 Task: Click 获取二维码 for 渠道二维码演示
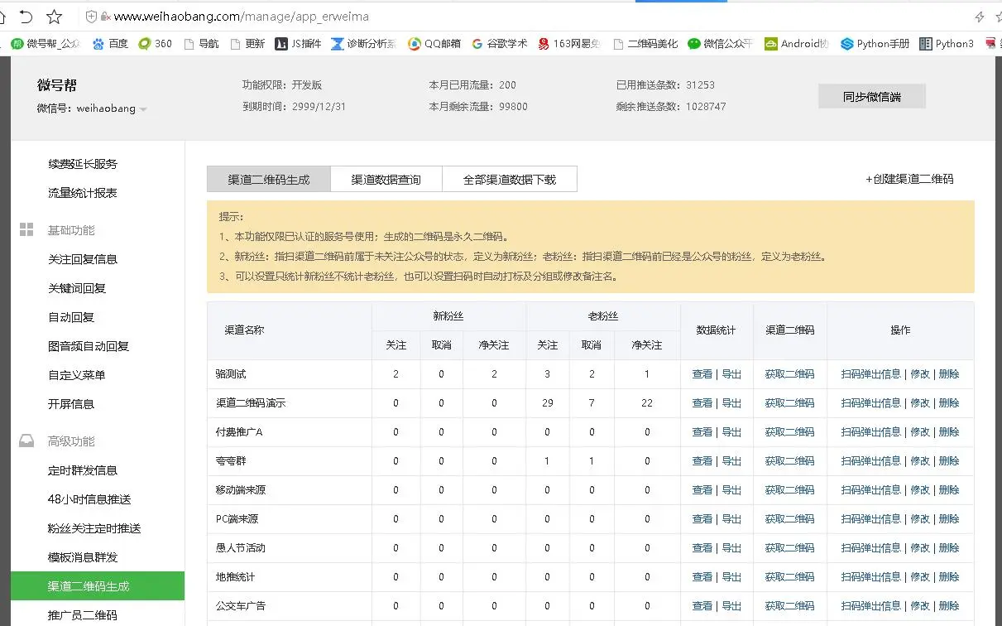click(789, 403)
